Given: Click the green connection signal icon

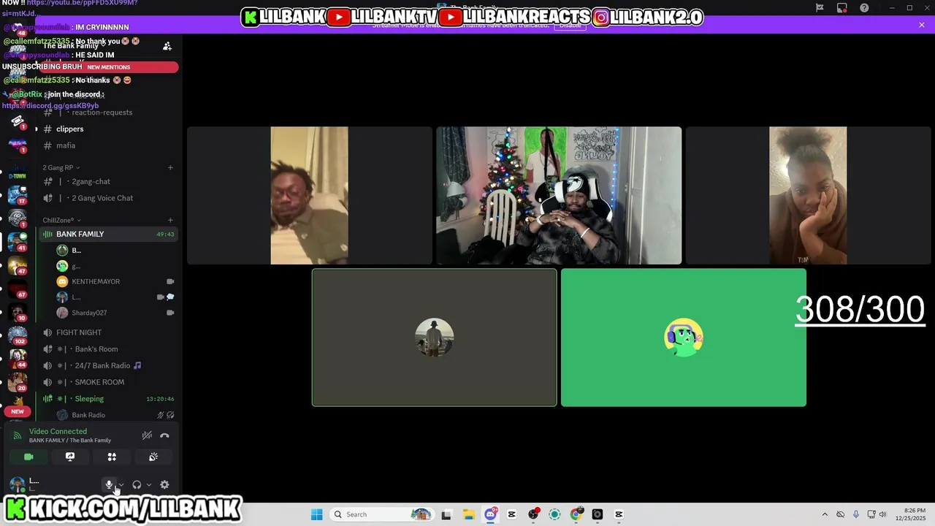Looking at the screenshot, I should (x=18, y=435).
